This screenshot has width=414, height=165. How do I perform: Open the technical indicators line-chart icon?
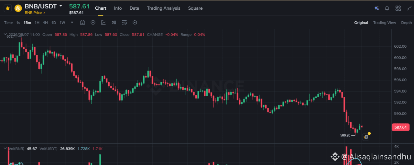(103, 23)
